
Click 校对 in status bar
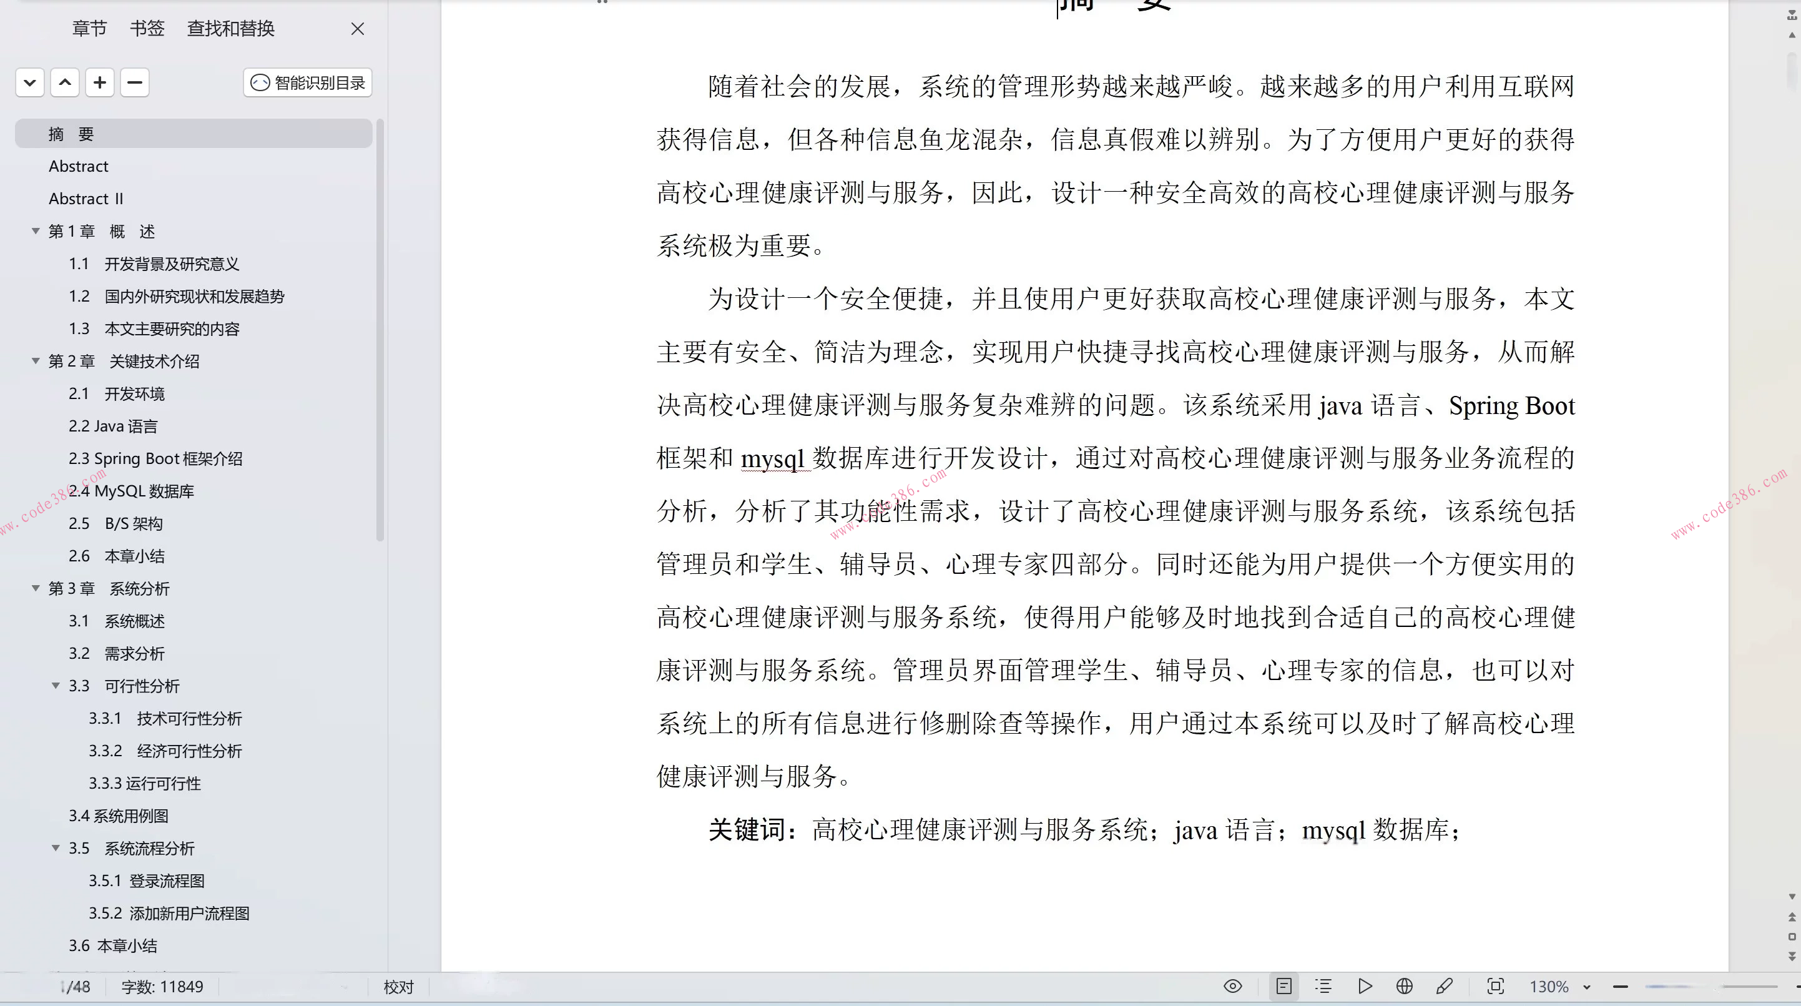(x=398, y=987)
